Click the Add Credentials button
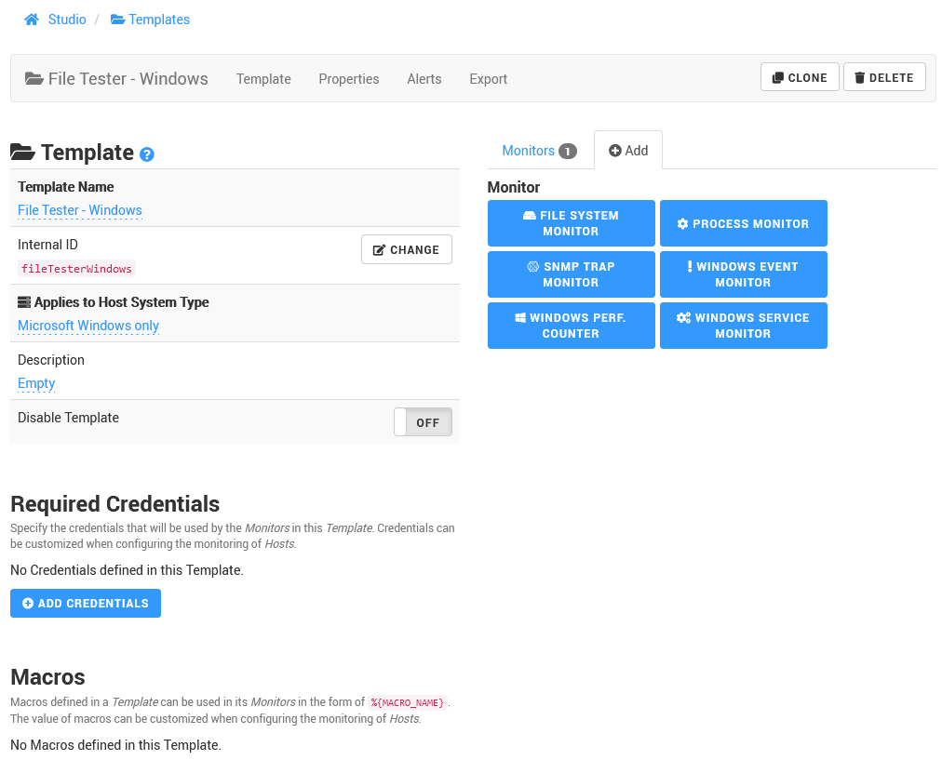The image size is (942, 760). pyautogui.click(x=86, y=603)
